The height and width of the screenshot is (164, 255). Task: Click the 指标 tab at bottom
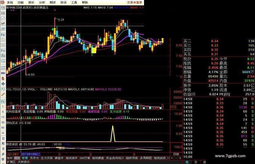[9, 158]
